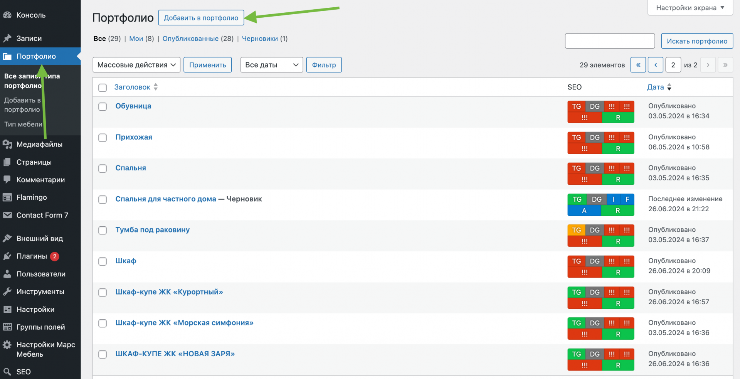Click the Группы полей icon
Image resolution: width=740 pixels, height=379 pixels.
(7, 327)
